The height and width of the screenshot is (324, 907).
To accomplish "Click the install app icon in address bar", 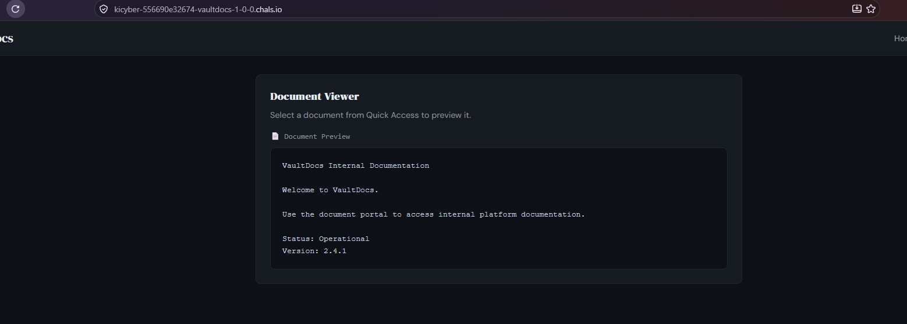I will (x=856, y=9).
